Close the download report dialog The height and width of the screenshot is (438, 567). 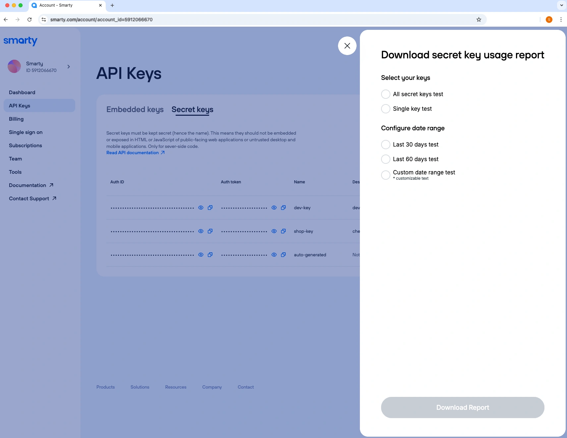347,46
